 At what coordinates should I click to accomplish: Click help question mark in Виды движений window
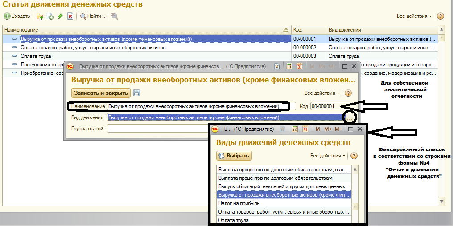pos(354,156)
